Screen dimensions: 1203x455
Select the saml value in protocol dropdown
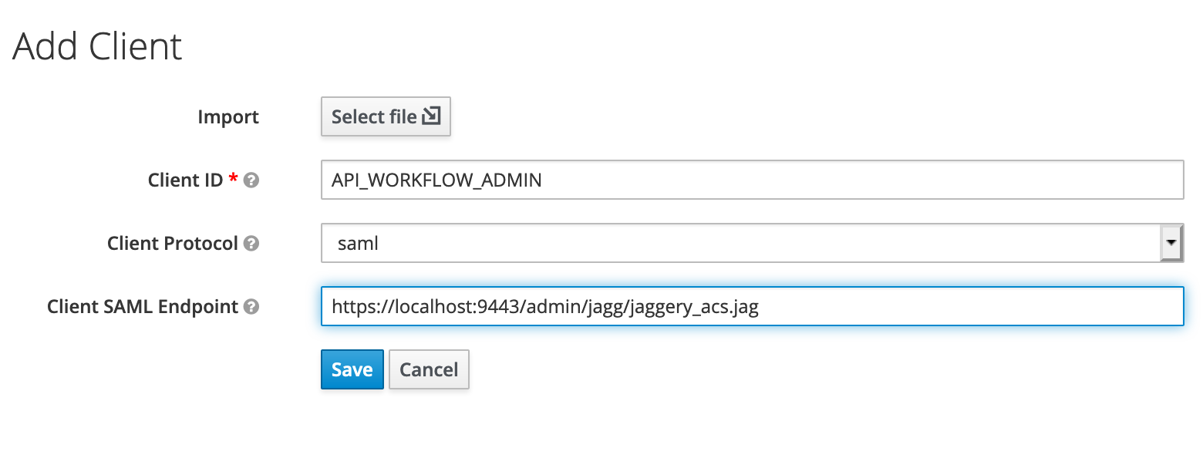click(x=359, y=244)
